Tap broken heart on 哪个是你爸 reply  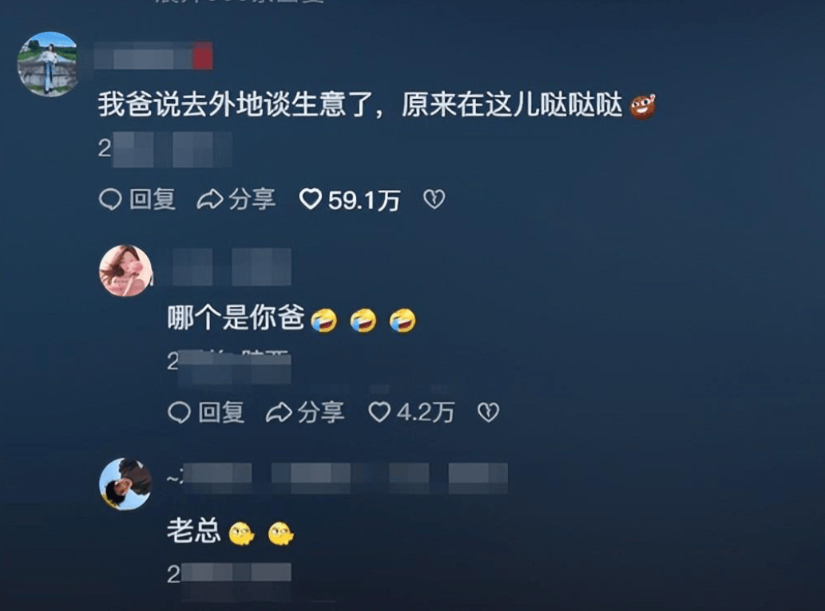coord(488,412)
